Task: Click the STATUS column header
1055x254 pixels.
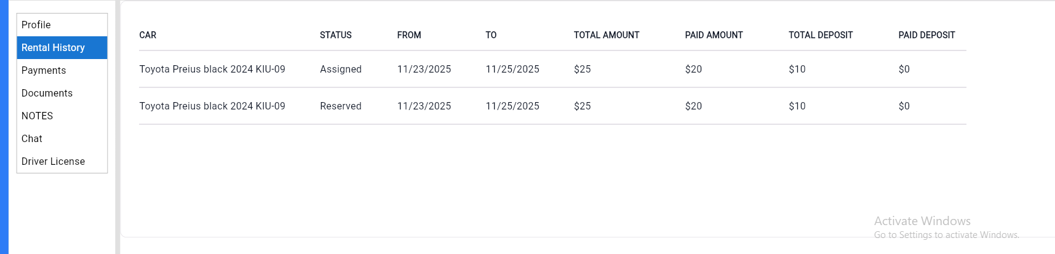Action: click(x=335, y=35)
